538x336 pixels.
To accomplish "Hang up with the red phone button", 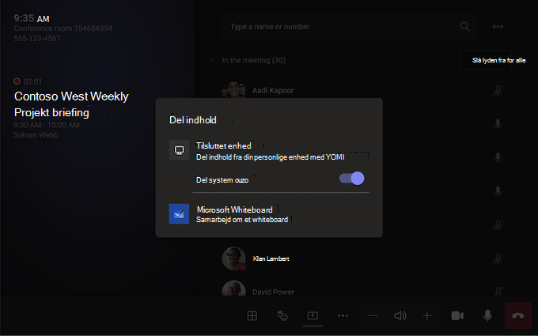I will [x=517, y=315].
